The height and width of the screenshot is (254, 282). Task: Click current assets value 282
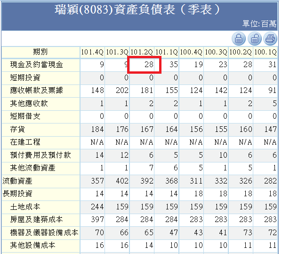tap(271, 181)
